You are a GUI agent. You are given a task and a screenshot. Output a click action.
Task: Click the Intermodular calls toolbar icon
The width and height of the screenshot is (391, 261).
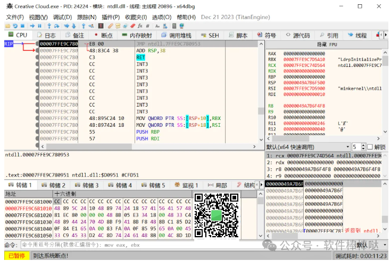[x=165, y=26]
